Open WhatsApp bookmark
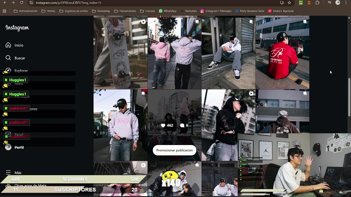This screenshot has height=197, width=351. [x=168, y=11]
